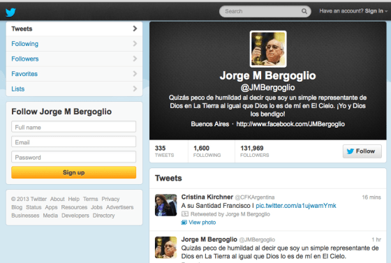This screenshot has height=263, width=391.
Task: Open Cristina Kirchner's name link
Action: (x=207, y=197)
